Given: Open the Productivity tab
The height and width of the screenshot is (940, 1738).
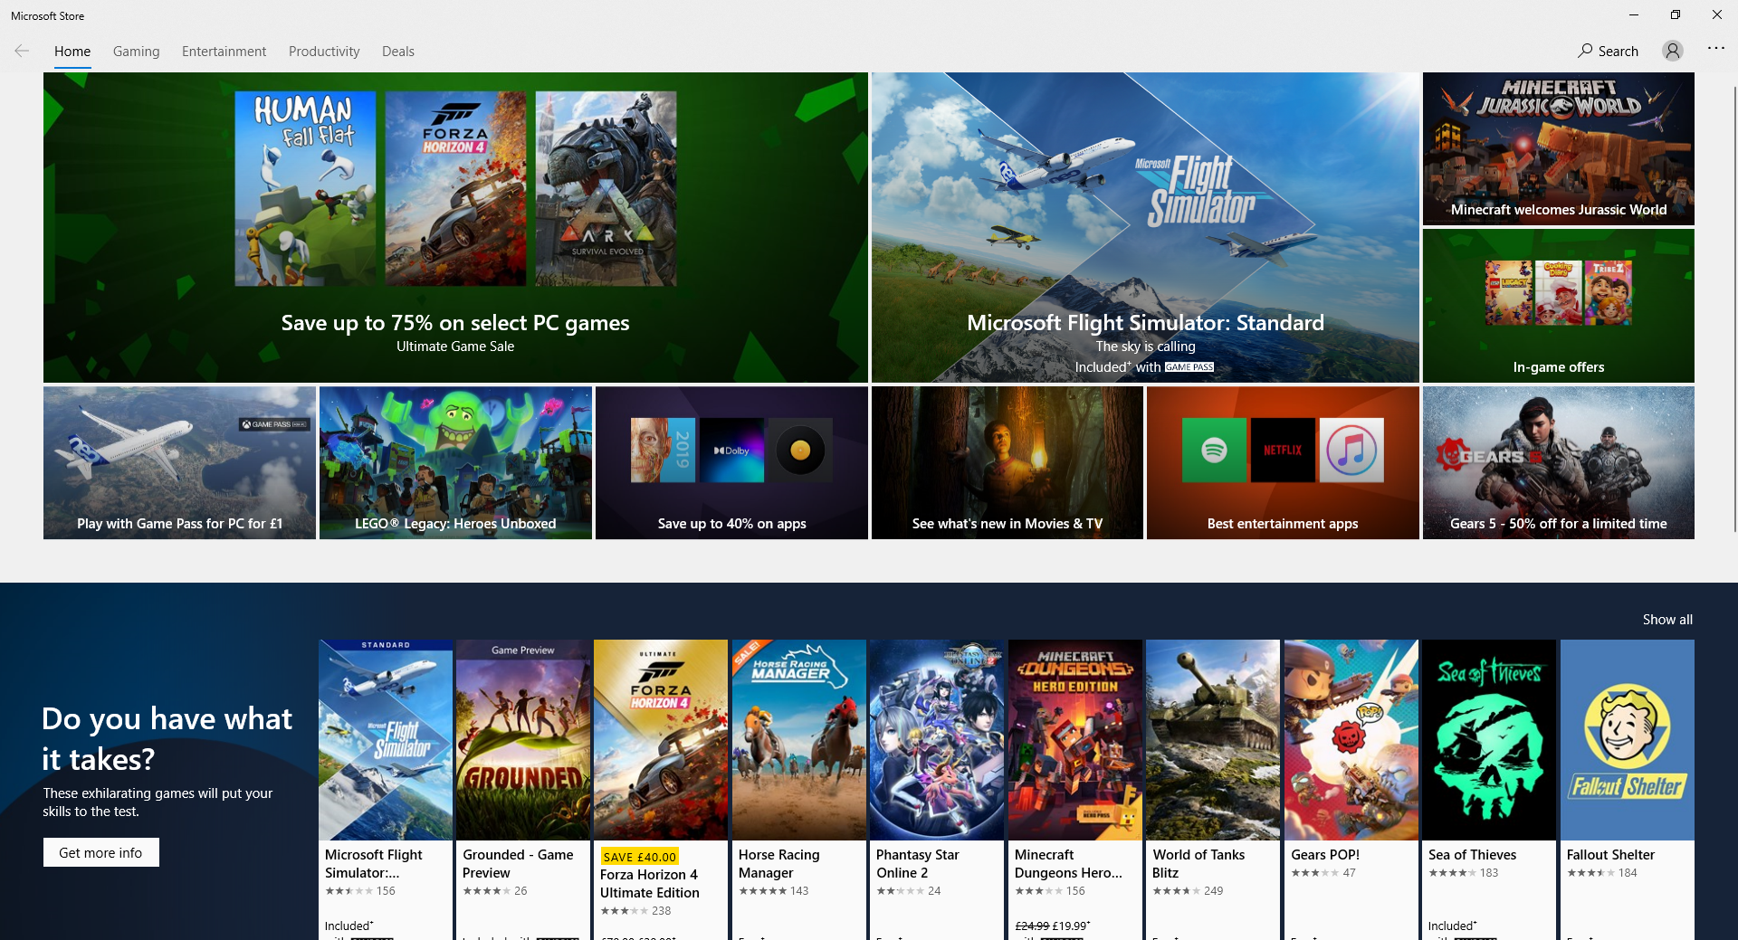Looking at the screenshot, I should tap(324, 52).
